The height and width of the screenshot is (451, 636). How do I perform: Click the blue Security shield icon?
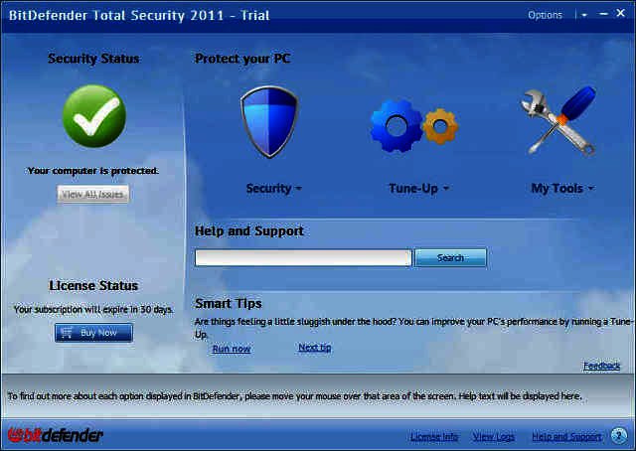268,122
